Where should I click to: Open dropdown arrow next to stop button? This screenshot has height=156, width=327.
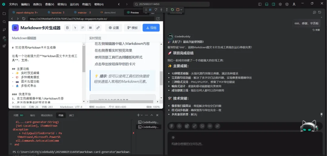pyautogui.click(x=181, y=10)
